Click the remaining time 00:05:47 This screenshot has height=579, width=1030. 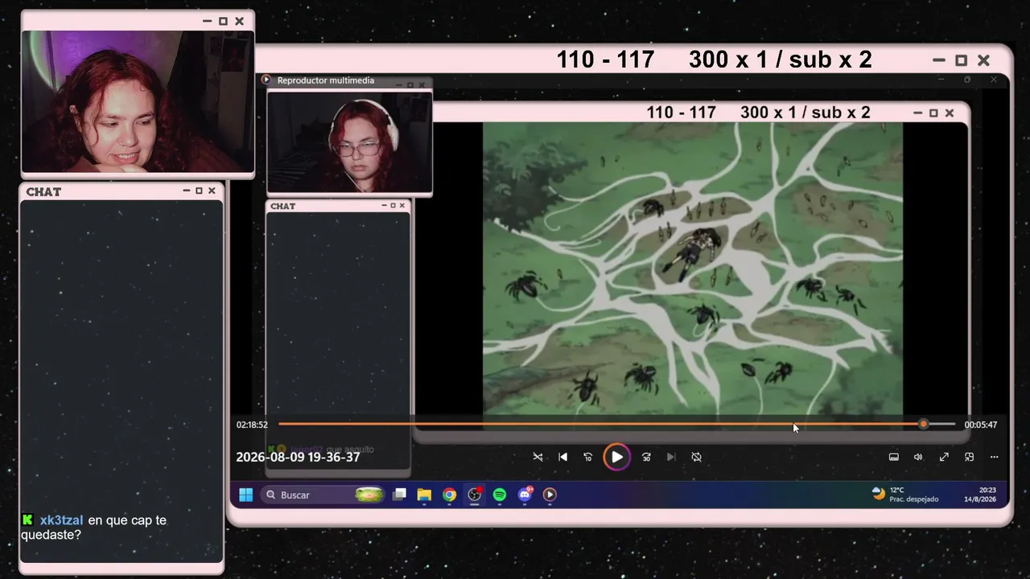click(x=981, y=425)
